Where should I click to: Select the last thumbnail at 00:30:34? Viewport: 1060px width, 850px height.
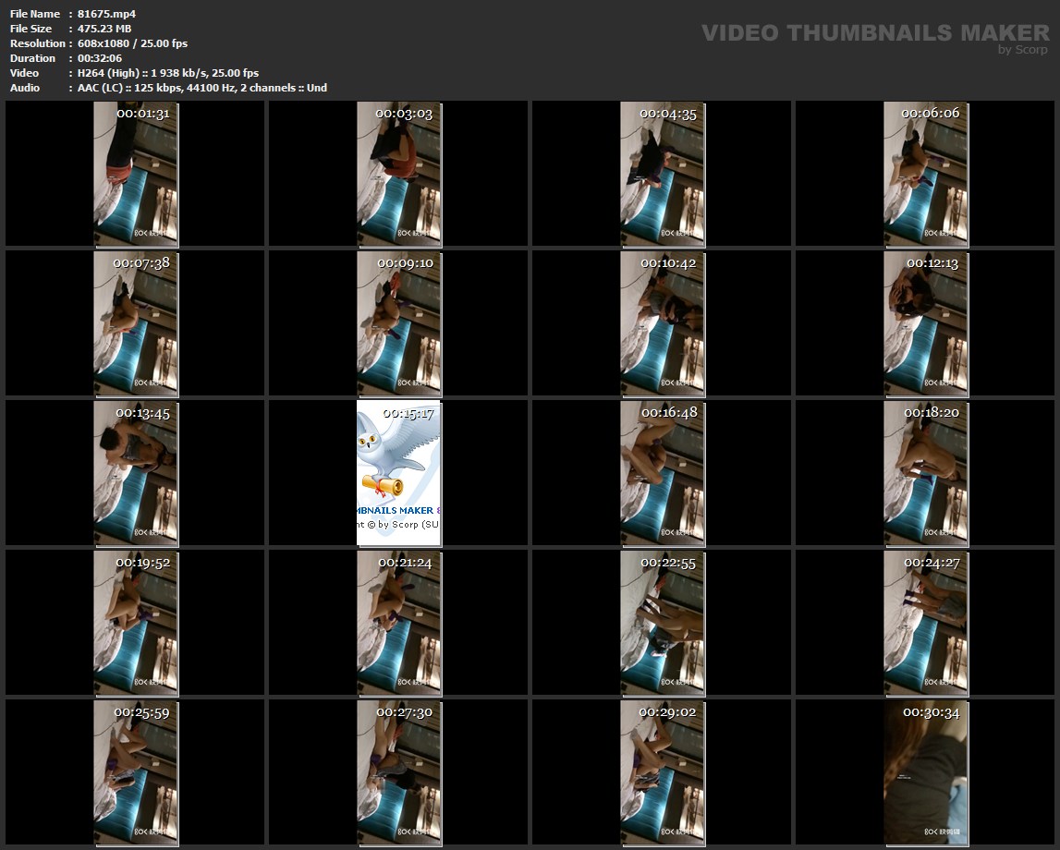click(x=926, y=772)
